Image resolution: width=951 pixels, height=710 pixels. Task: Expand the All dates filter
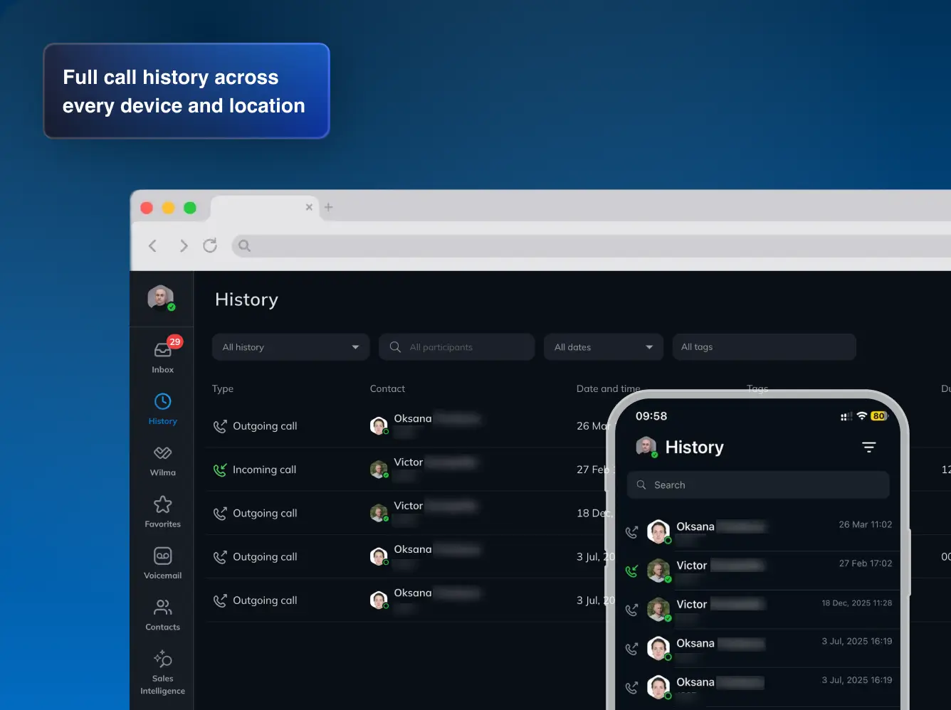point(603,346)
